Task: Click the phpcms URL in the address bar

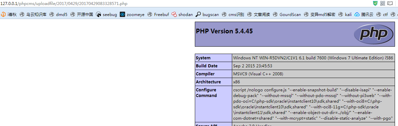Action: 64,4
